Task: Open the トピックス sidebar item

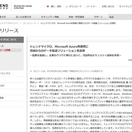Action: point(5,73)
